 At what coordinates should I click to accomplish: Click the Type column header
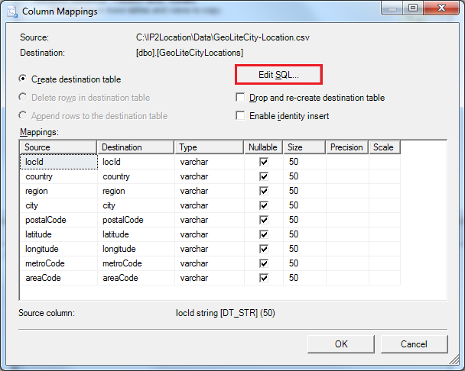tap(210, 147)
